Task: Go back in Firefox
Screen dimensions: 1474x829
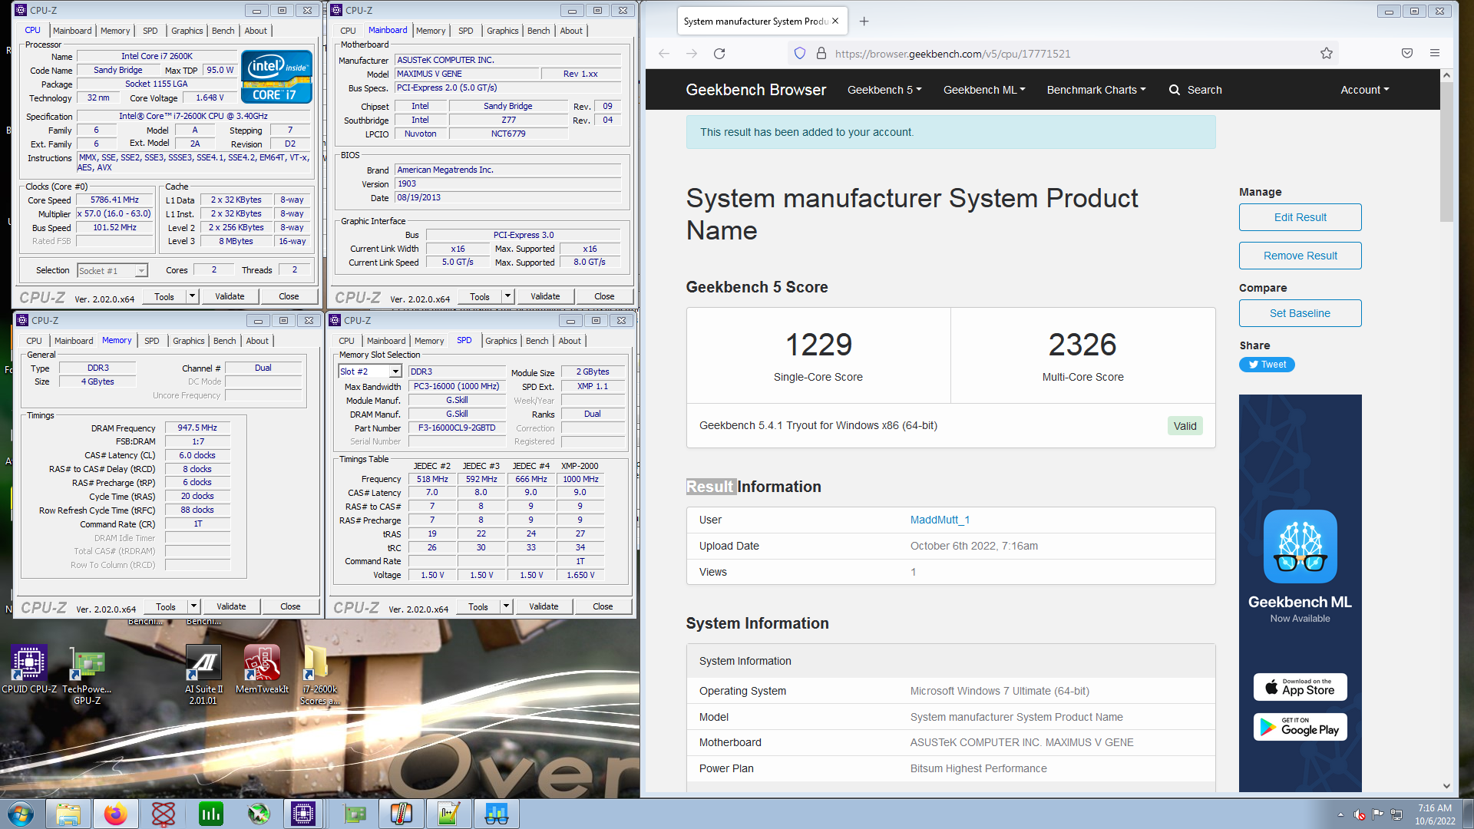Action: pos(664,54)
